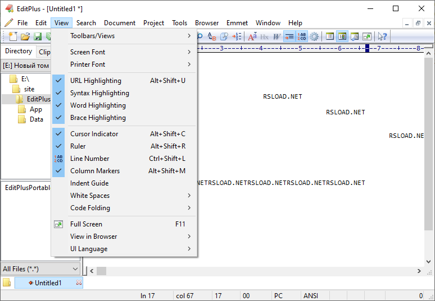Click the Hex Viewer (Hx) toolbar icon

point(264,36)
